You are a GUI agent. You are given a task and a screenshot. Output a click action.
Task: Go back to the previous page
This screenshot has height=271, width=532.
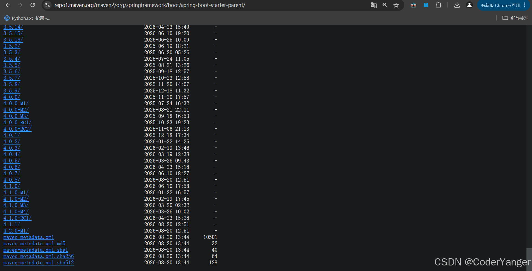7,5
